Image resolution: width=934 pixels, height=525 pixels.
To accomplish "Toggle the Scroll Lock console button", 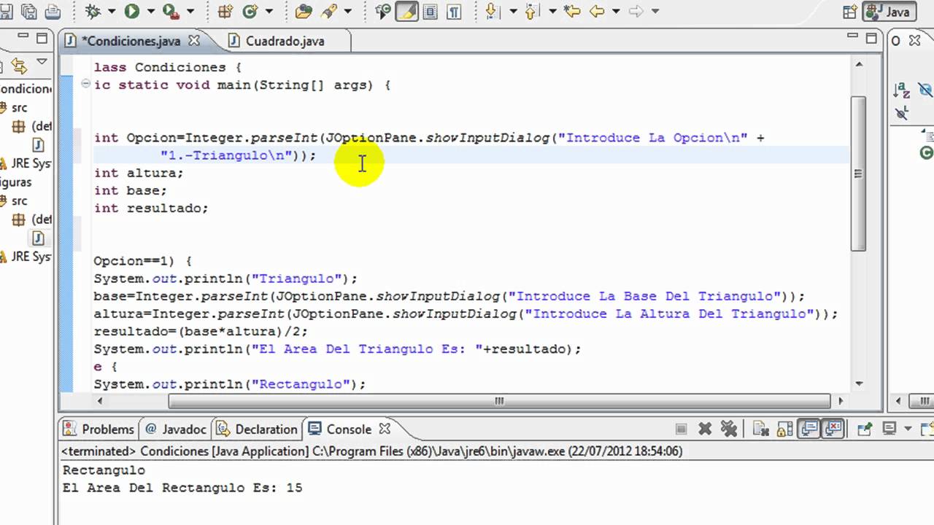I will click(784, 429).
